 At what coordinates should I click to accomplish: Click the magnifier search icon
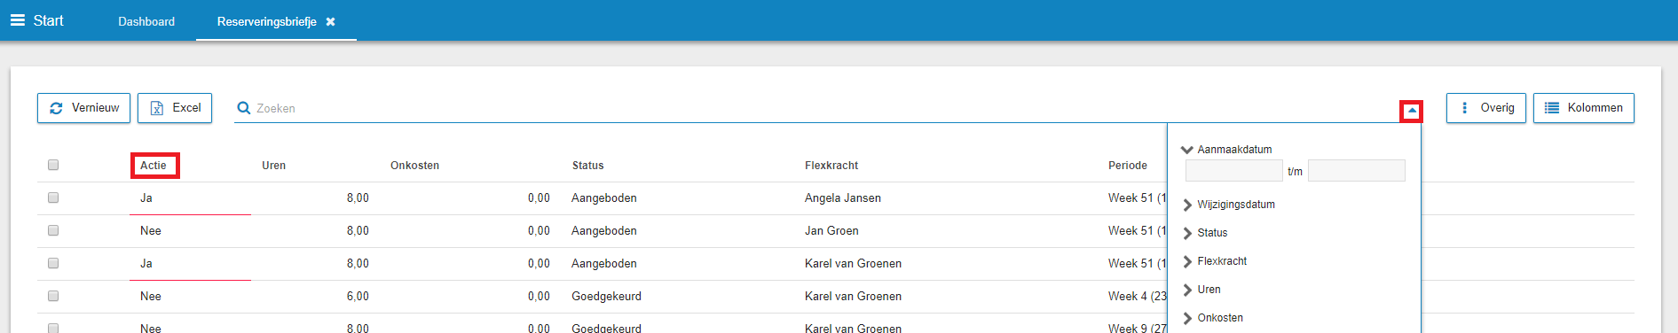(243, 108)
